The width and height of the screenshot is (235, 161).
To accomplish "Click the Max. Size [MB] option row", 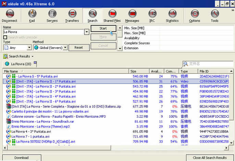I will pyautogui.click(x=178, y=33).
